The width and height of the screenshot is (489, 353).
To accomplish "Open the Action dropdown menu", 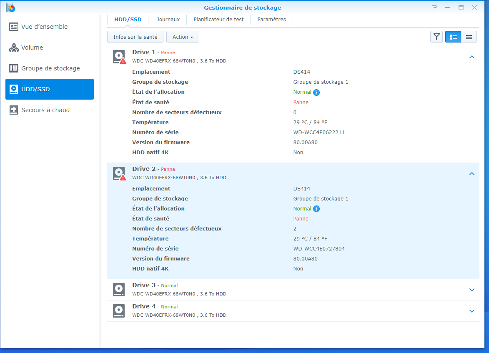I will (183, 37).
